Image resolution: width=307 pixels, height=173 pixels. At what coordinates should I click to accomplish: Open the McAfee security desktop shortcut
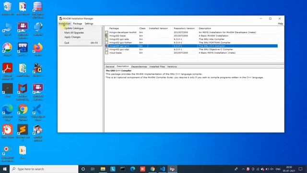(23, 92)
